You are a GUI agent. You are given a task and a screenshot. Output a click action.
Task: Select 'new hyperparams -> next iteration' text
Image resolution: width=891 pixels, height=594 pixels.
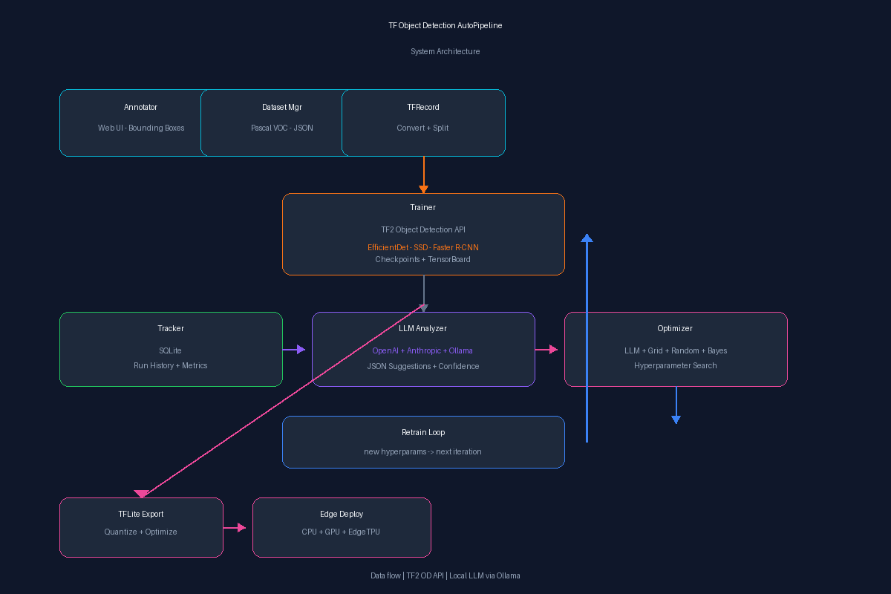(423, 452)
